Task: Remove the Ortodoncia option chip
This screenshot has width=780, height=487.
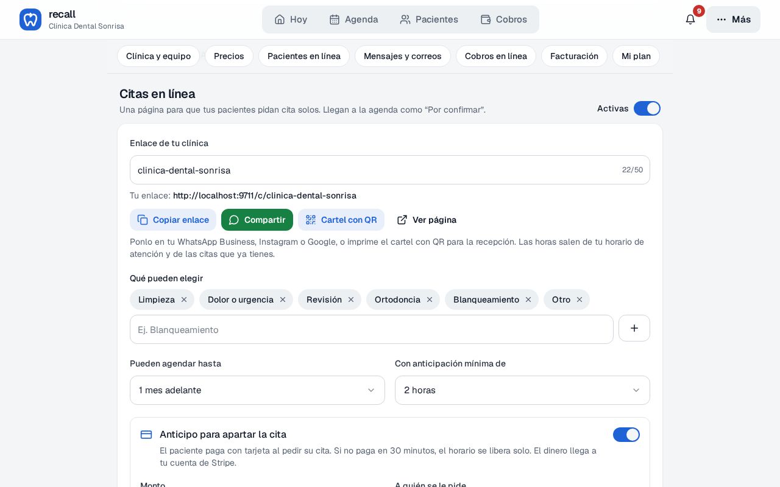Action: pos(430,300)
